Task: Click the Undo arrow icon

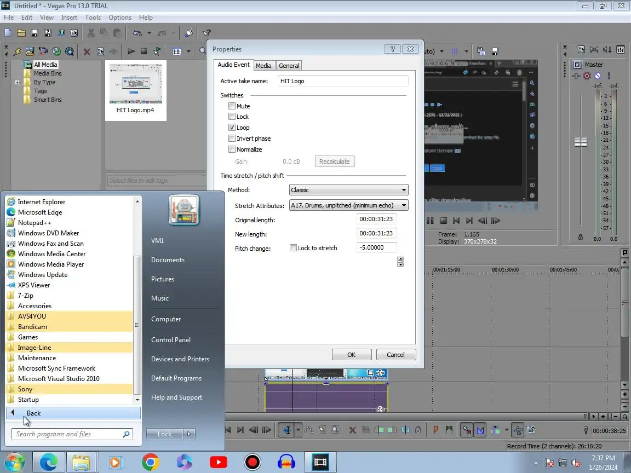Action: click(x=137, y=33)
